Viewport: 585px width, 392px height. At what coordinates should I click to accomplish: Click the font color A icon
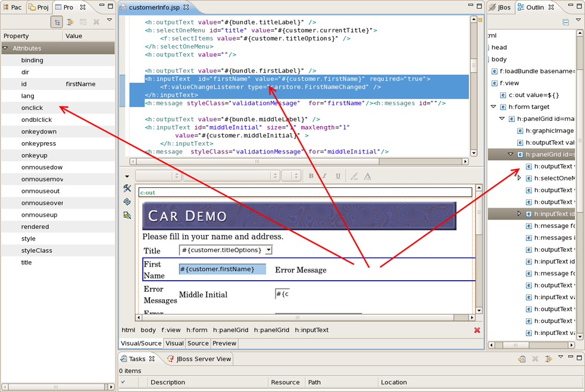coord(367,176)
